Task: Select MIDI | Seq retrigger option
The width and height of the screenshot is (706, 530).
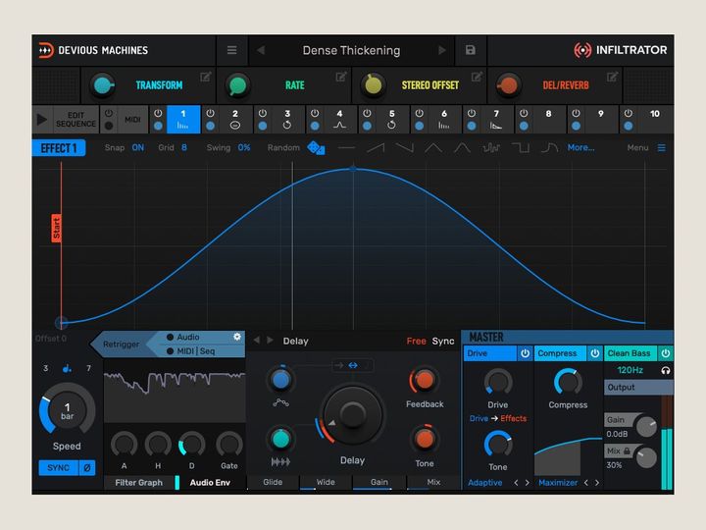Action: 190,351
